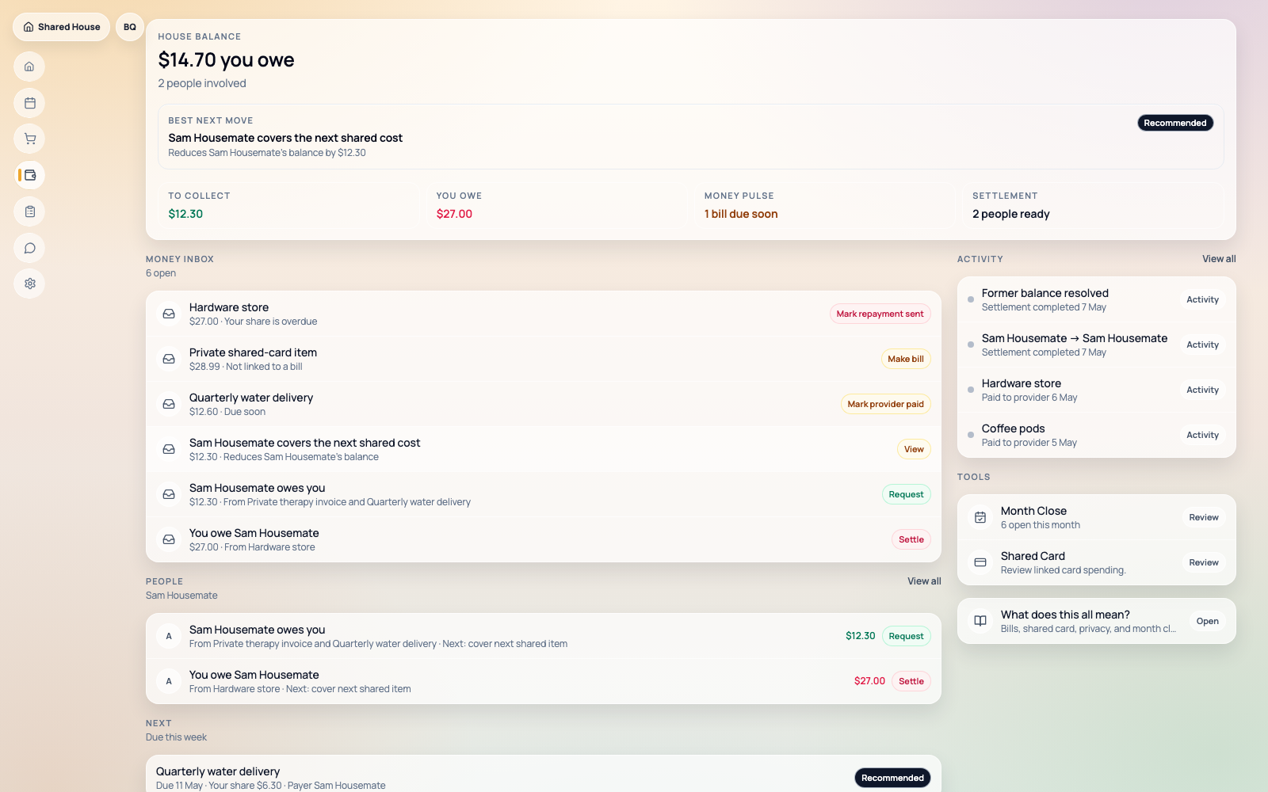Viewport: 1268px width, 792px height.
Task: Click Review for Shared Card
Action: (1204, 562)
